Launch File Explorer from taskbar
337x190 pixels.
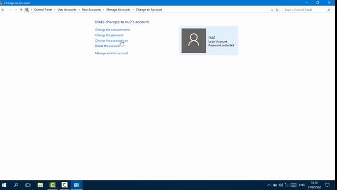coord(40,185)
